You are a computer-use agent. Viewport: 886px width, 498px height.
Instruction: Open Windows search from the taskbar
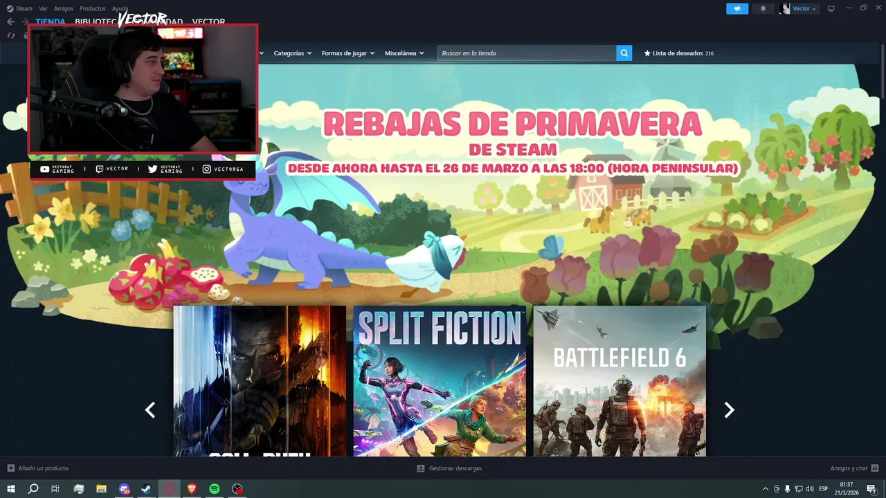pyautogui.click(x=33, y=488)
